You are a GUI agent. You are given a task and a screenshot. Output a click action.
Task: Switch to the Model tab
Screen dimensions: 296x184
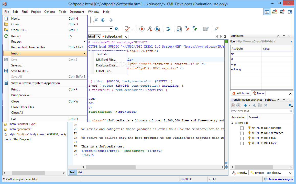(x=259, y=93)
